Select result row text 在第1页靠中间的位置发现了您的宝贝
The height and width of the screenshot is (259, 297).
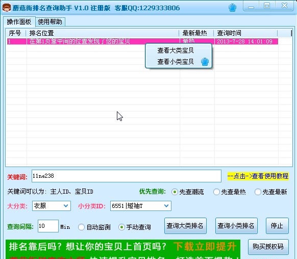tap(80, 41)
